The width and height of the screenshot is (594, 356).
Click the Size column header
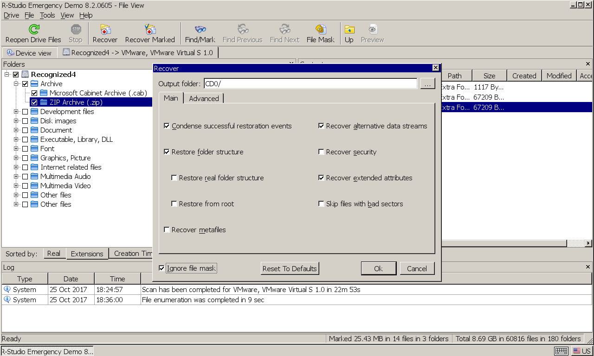click(489, 76)
